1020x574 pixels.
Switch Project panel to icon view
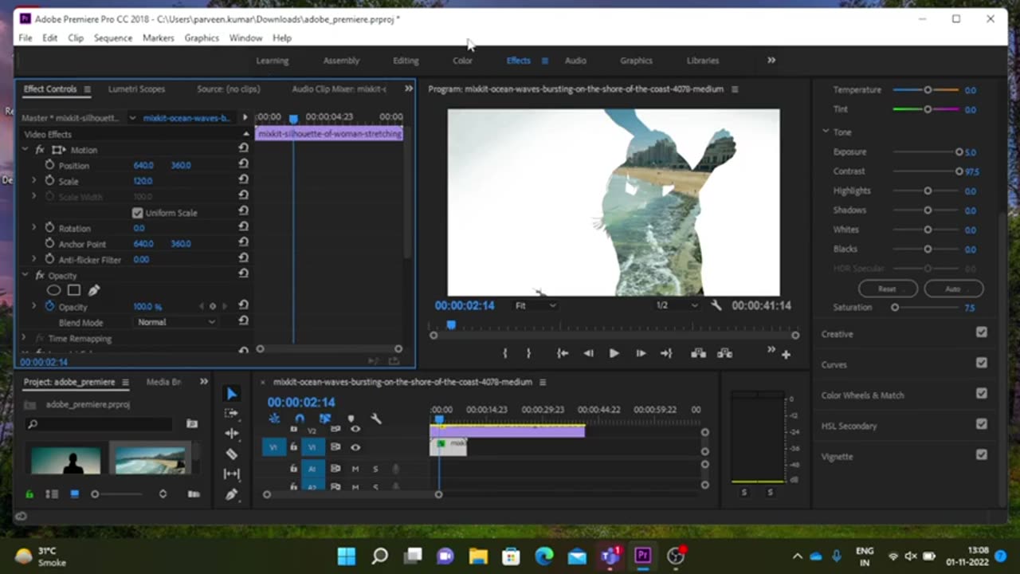74,494
